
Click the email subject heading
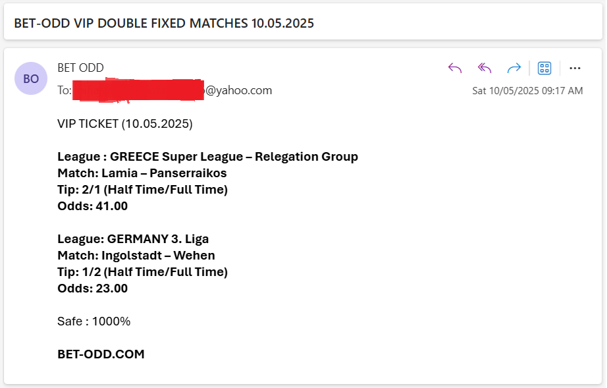point(164,23)
